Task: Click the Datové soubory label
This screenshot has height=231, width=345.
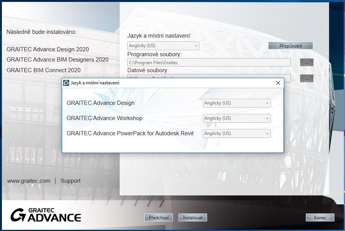Action: coord(148,70)
